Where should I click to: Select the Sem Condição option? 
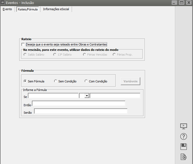pos(56,81)
